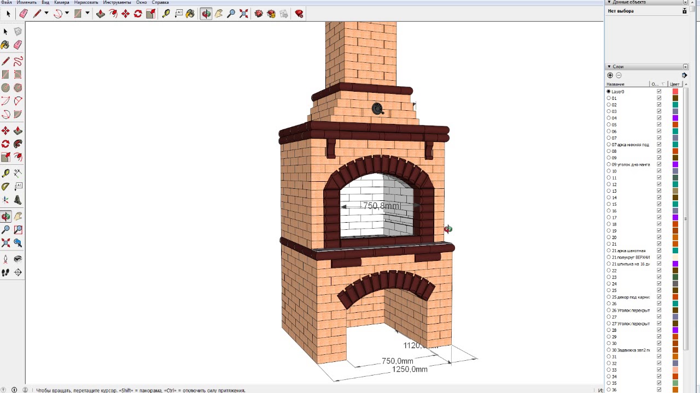The width and height of the screenshot is (700, 393).
Task: Click the Zoom magnifier in top toolbar
Action: point(231,14)
